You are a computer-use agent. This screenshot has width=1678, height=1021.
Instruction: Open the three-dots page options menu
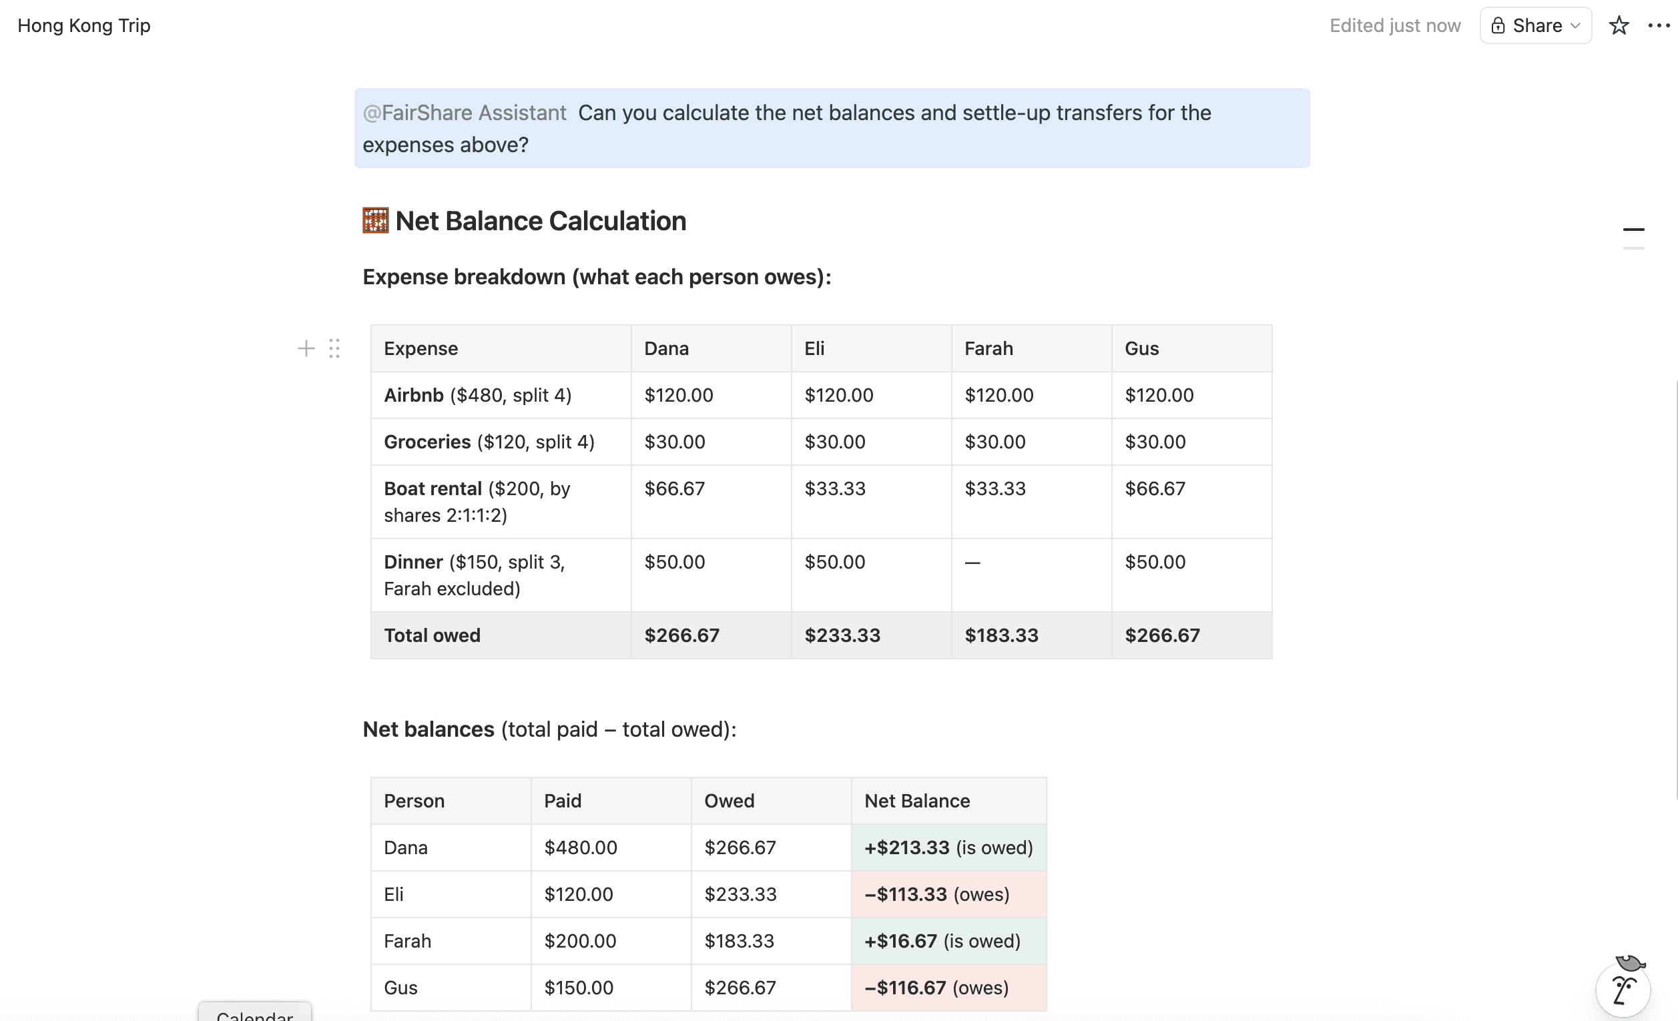pyautogui.click(x=1658, y=26)
